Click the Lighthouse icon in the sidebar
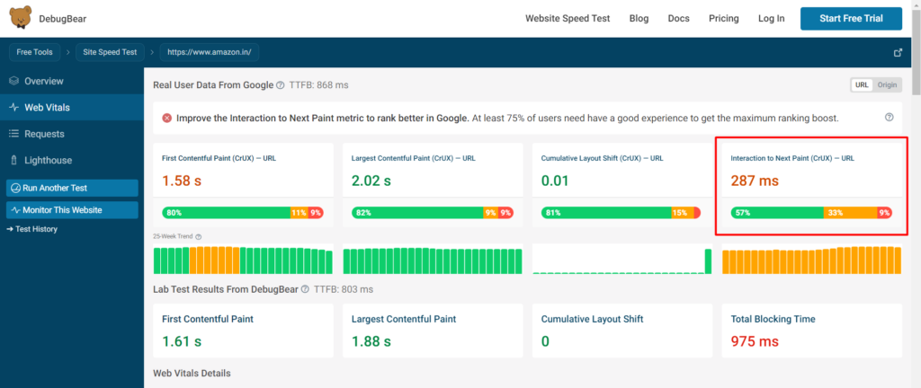The height and width of the screenshot is (388, 921). pyautogui.click(x=14, y=160)
